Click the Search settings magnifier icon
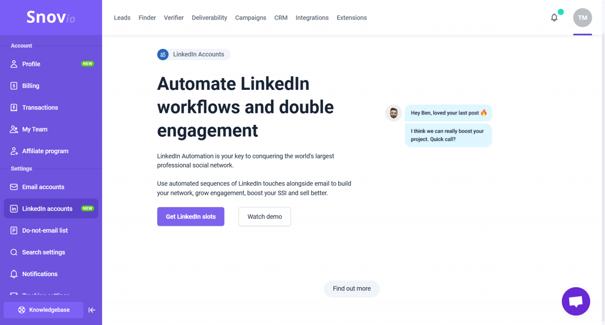 14,252
